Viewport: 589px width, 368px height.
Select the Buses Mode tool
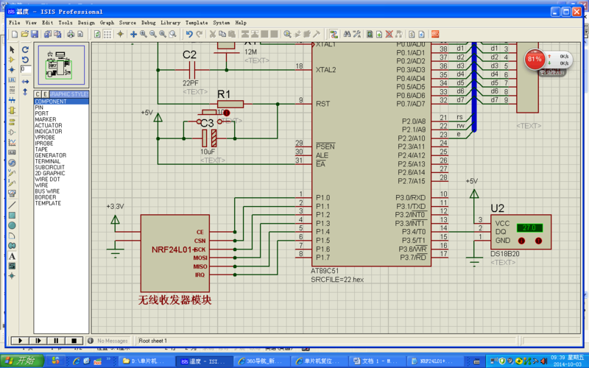(12, 100)
